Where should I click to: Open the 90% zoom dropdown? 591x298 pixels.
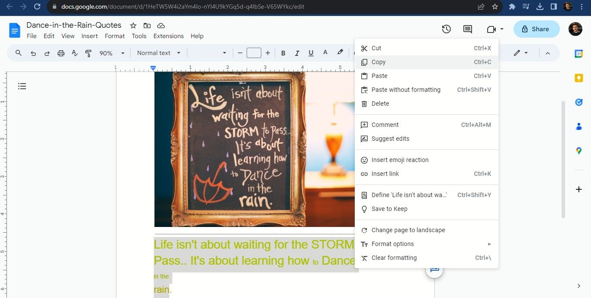click(x=112, y=53)
